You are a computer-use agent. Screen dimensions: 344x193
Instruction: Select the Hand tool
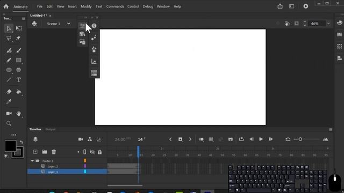point(19,113)
